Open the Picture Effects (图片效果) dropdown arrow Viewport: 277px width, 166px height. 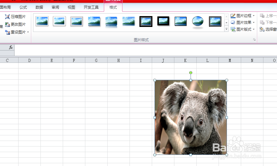254,23
